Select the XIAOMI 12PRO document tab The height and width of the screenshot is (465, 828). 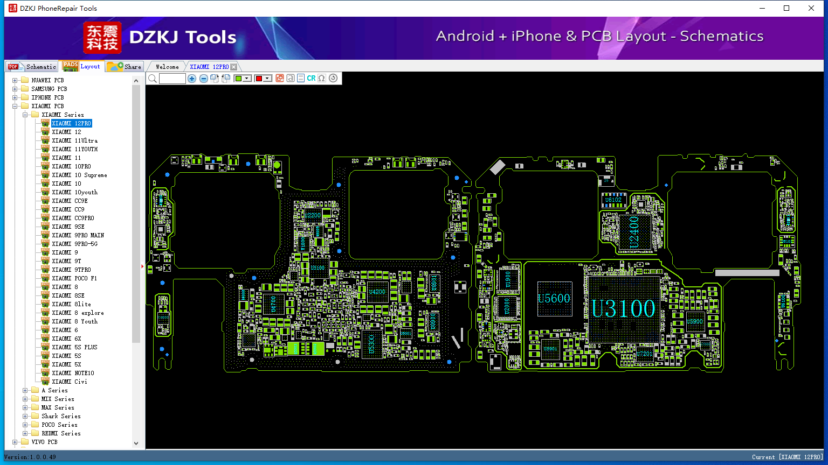(209, 67)
